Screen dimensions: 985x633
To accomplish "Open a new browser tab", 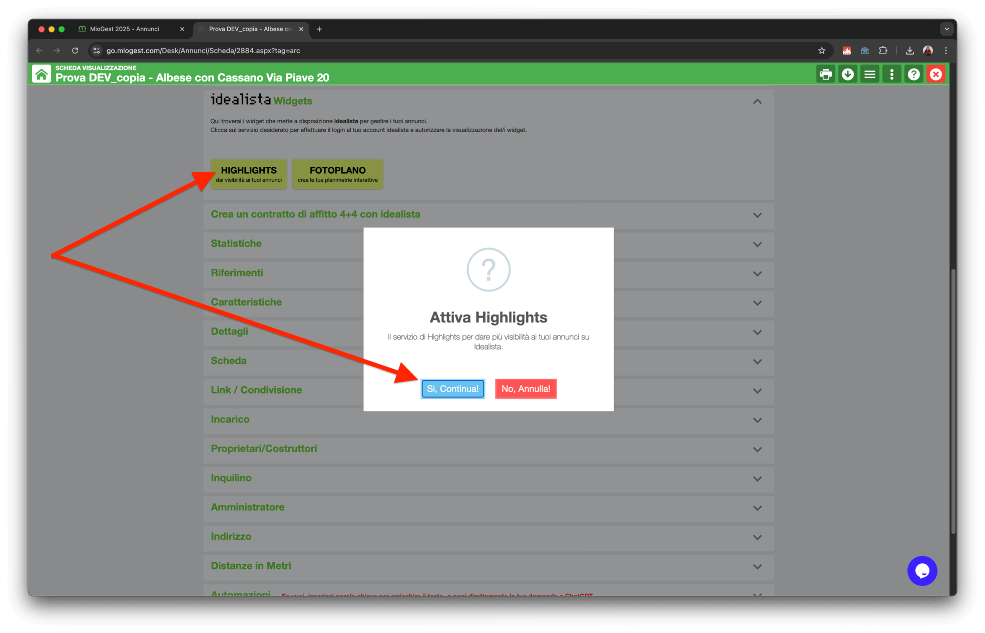I will 319,29.
